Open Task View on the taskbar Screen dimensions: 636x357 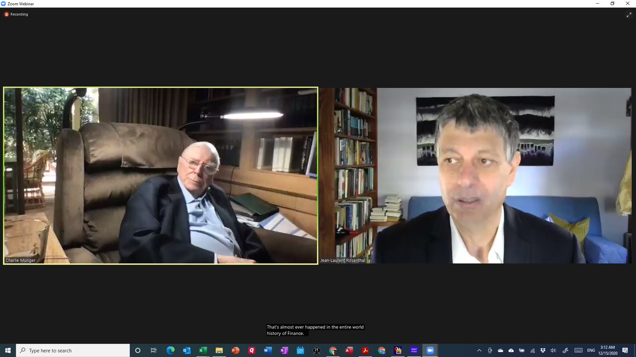click(154, 350)
